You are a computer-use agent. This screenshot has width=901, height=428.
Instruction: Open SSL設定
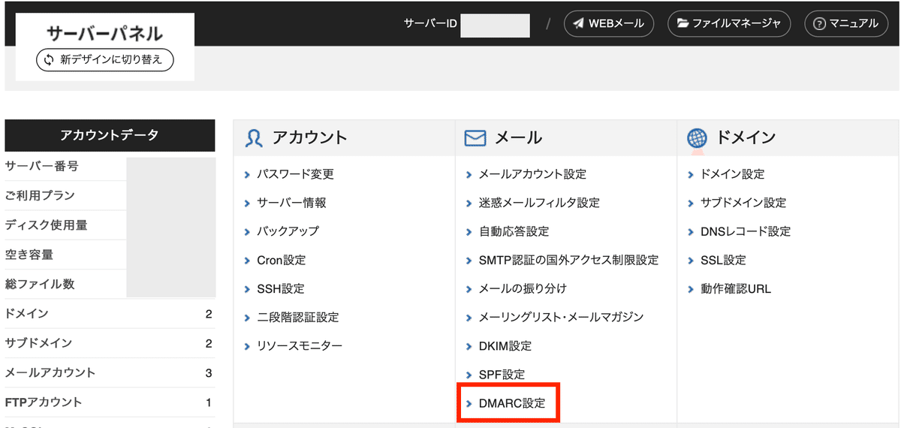[725, 260]
